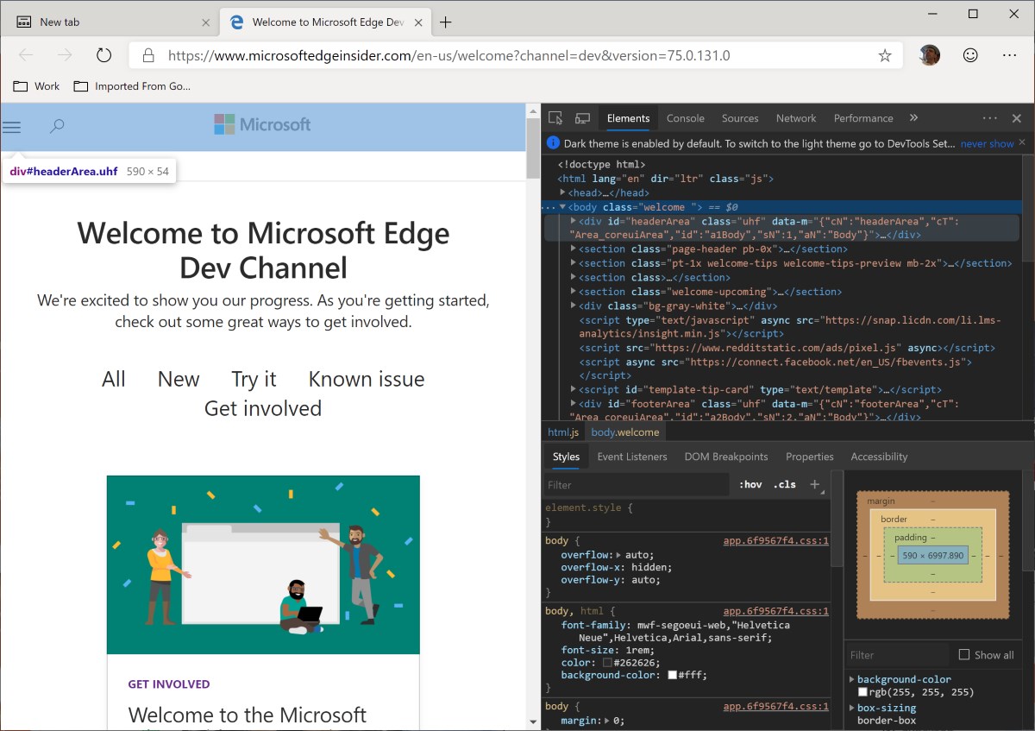This screenshot has height=731, width=1035.
Task: Select the Elements tab
Action: pyautogui.click(x=628, y=118)
